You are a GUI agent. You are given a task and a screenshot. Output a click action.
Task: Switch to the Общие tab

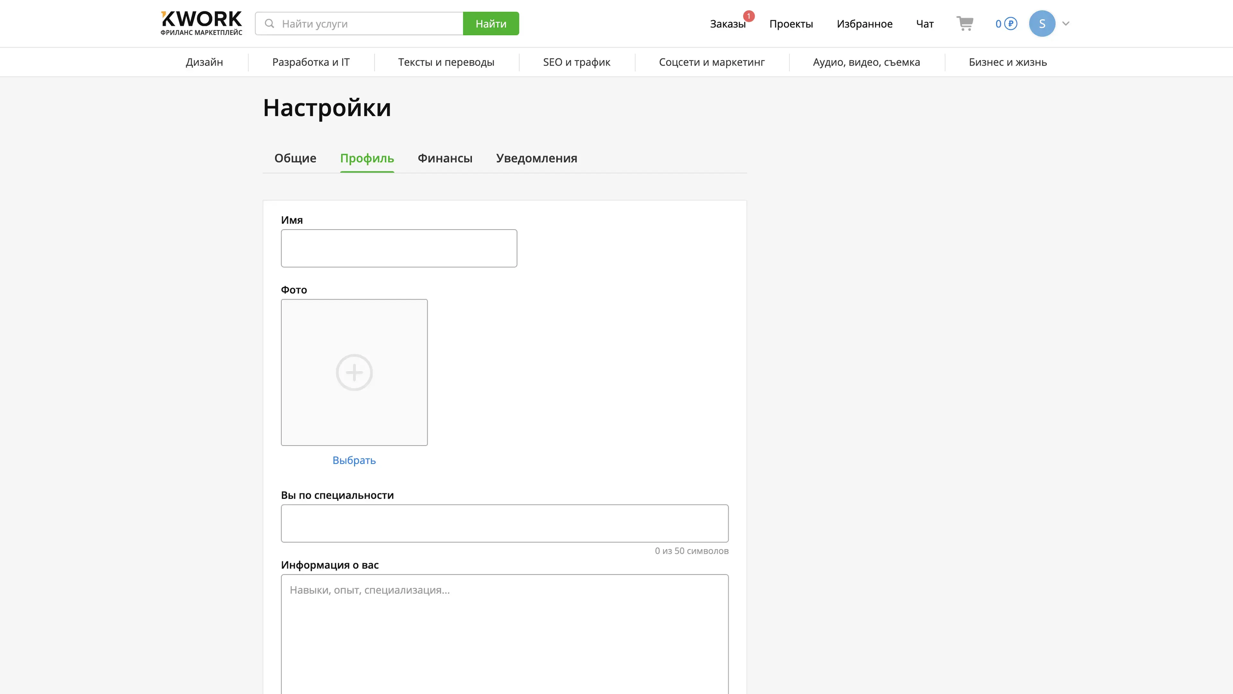pos(295,158)
